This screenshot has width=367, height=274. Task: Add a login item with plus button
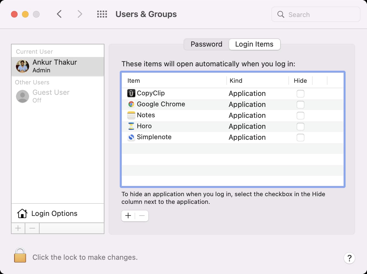coord(128,216)
